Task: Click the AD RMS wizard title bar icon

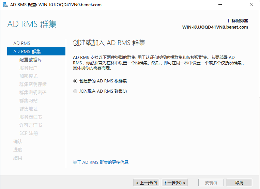Action: pyautogui.click(x=5, y=5)
